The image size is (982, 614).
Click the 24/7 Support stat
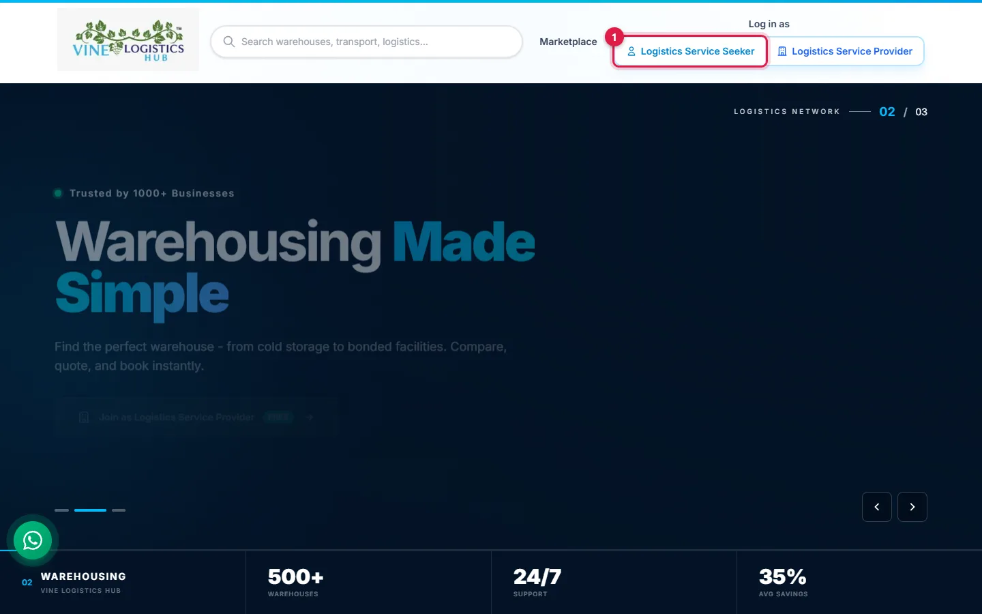point(614,583)
